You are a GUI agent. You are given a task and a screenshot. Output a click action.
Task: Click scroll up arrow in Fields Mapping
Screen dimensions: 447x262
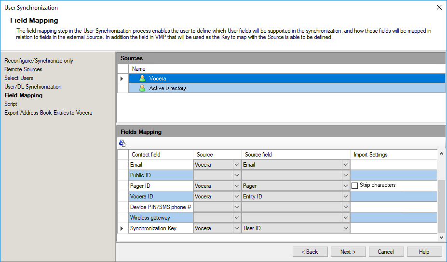(441, 154)
